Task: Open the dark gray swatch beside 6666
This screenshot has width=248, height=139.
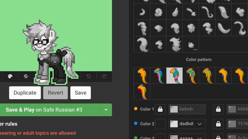Action: point(232,109)
